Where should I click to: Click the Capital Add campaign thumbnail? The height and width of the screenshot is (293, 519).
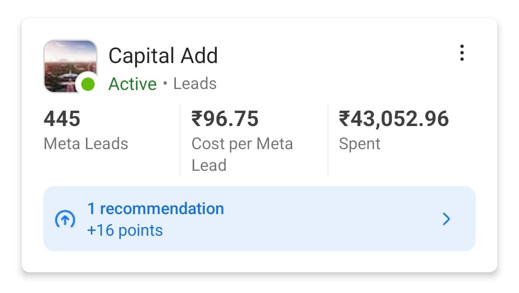[71, 66]
